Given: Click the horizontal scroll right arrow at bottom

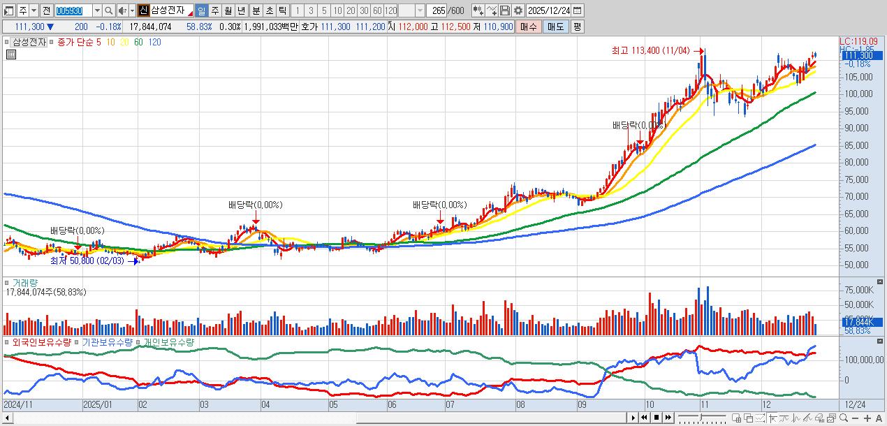Looking at the screenshot, I should 633,418.
